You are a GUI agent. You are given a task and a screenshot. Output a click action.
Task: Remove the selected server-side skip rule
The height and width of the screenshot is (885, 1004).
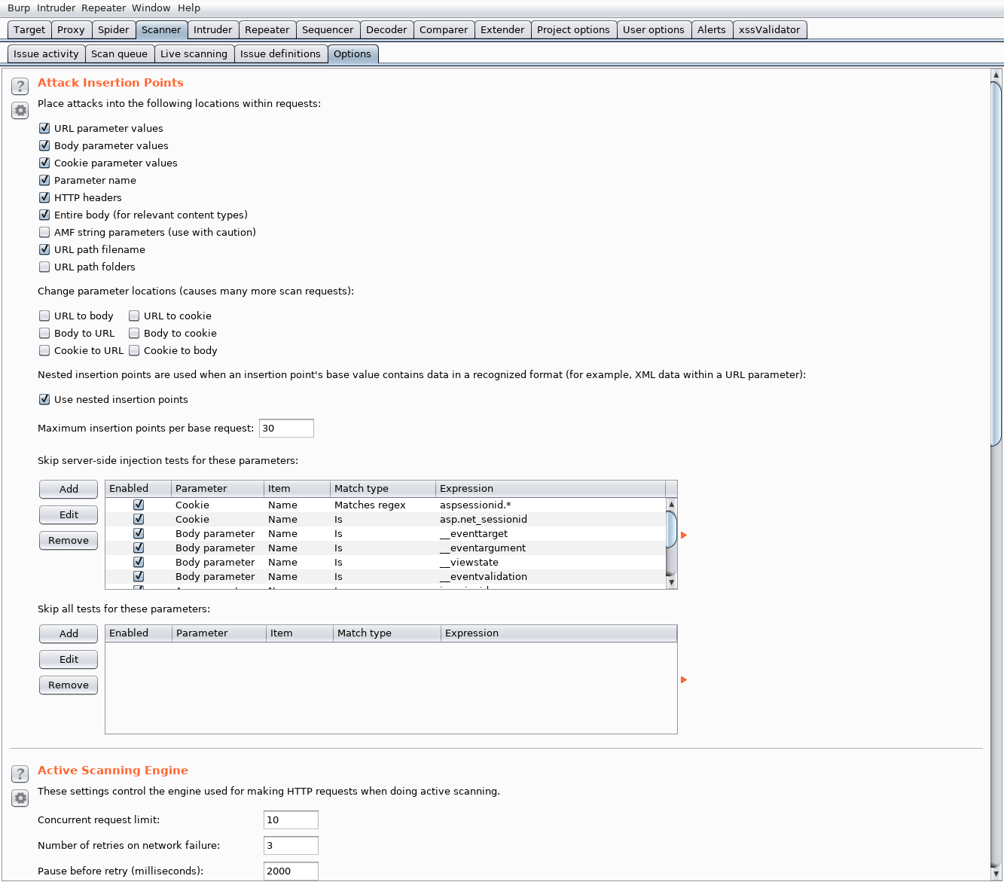[x=69, y=541]
